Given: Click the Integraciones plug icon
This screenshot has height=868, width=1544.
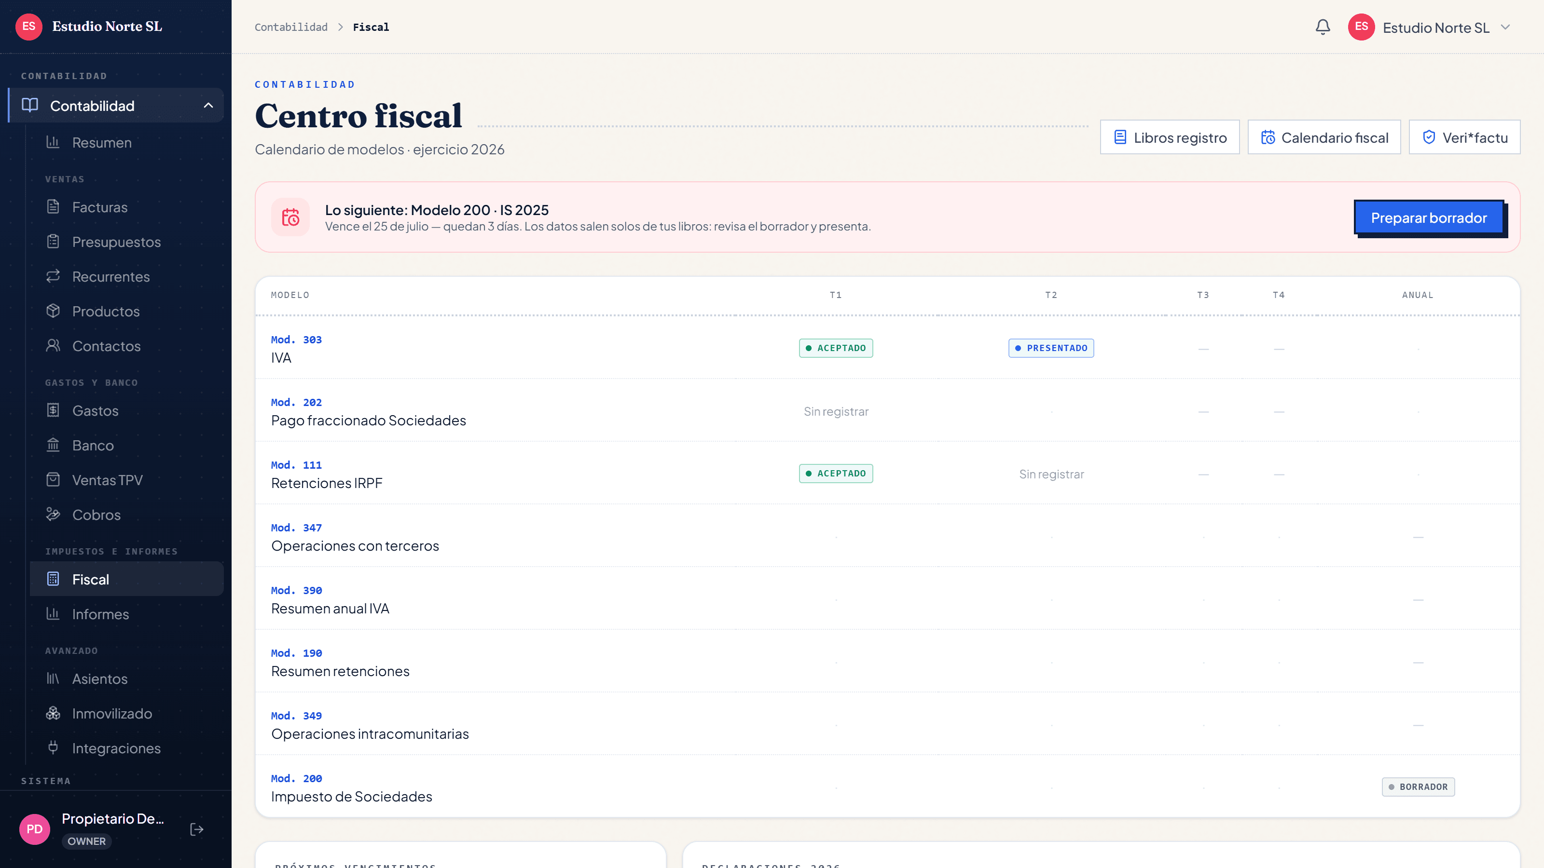Looking at the screenshot, I should (x=53, y=748).
